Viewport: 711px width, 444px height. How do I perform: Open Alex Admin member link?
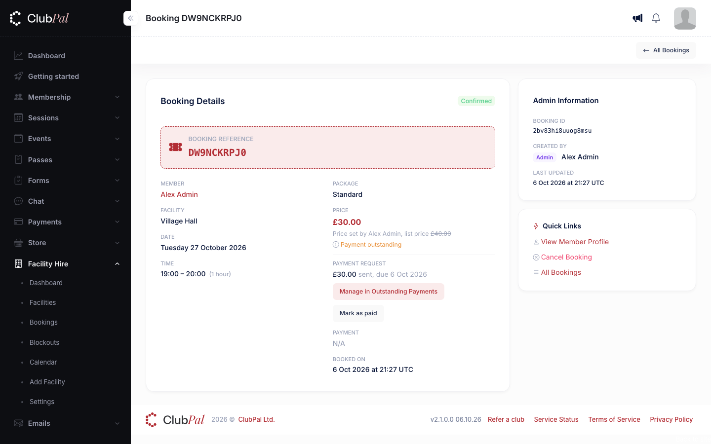pyautogui.click(x=179, y=194)
